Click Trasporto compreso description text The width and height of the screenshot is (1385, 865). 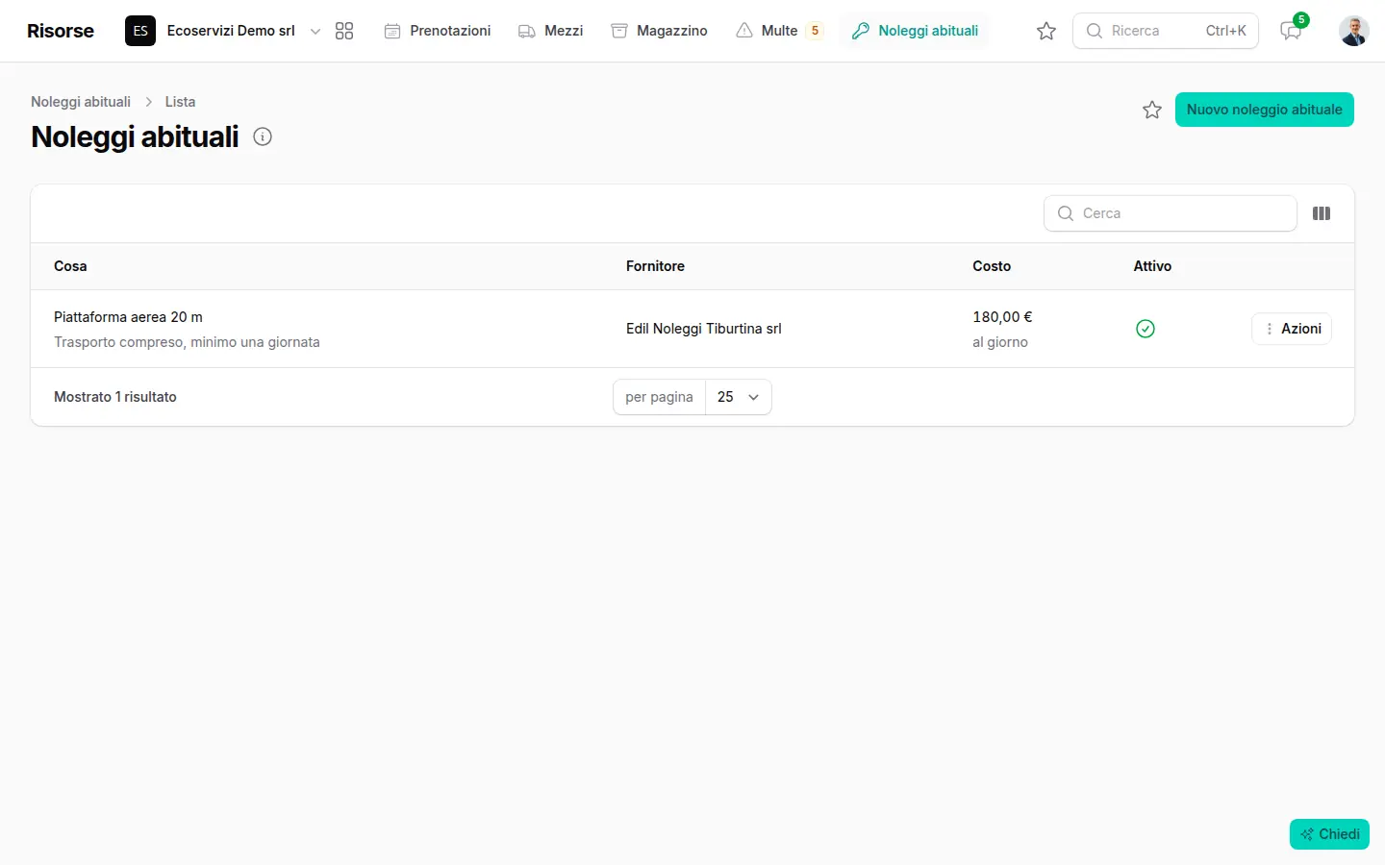point(187,342)
